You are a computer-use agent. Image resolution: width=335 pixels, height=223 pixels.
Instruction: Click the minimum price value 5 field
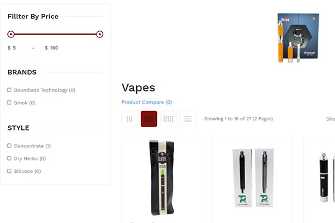coord(19,48)
